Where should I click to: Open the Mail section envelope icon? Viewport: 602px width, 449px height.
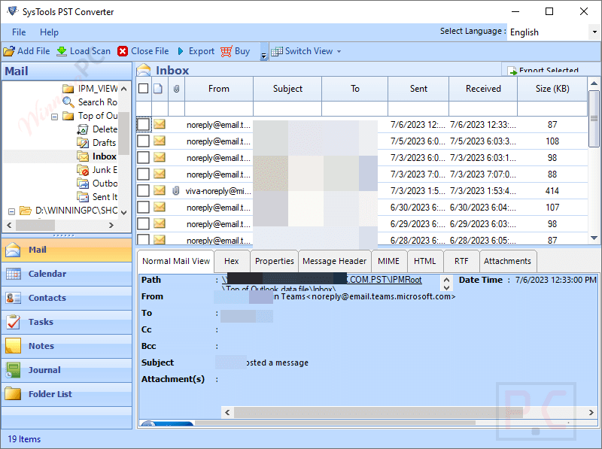[13, 250]
